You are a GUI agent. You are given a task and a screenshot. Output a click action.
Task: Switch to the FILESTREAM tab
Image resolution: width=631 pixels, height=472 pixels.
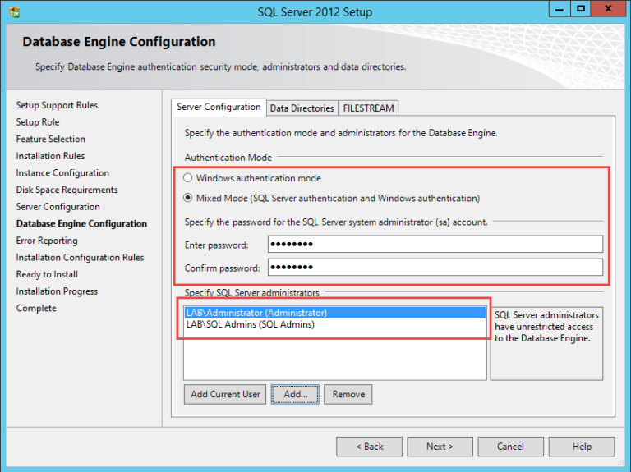pyautogui.click(x=368, y=108)
